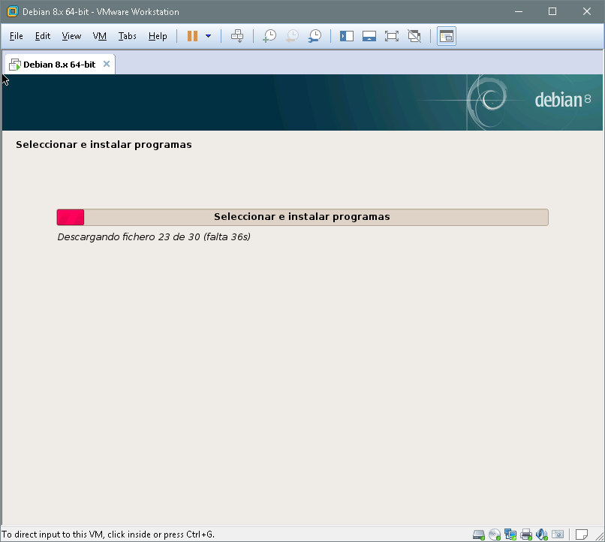
Task: Select the Debian 8.x 64-bit tab
Action: tap(59, 65)
